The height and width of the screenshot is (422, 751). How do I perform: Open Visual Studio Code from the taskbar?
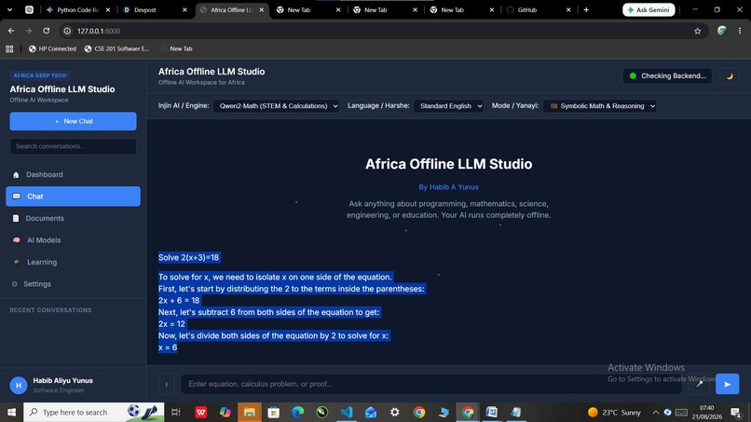347,412
